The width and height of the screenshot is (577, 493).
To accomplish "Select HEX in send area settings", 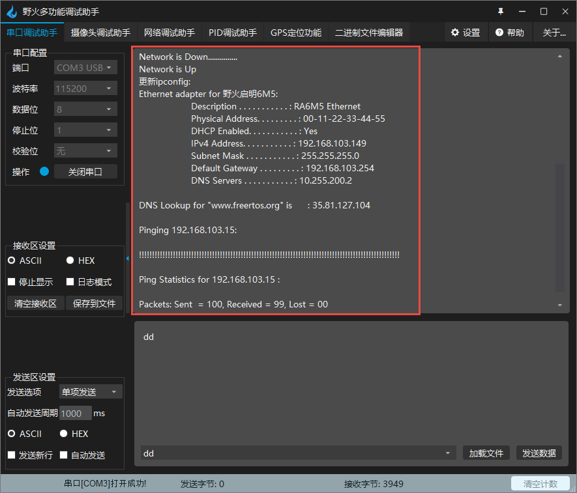I will tap(64, 434).
